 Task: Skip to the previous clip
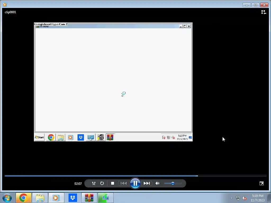[x=124, y=183]
